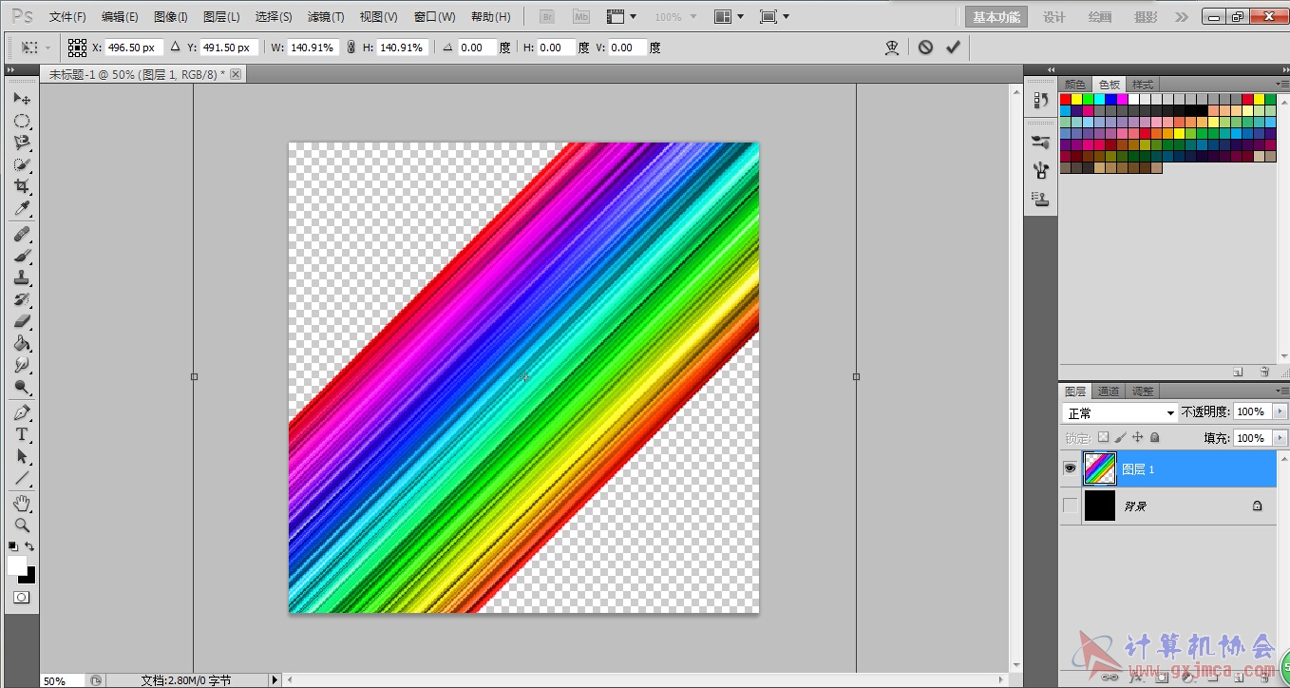The image size is (1290, 688).
Task: Select the Eyedropper tool
Action: (22, 209)
